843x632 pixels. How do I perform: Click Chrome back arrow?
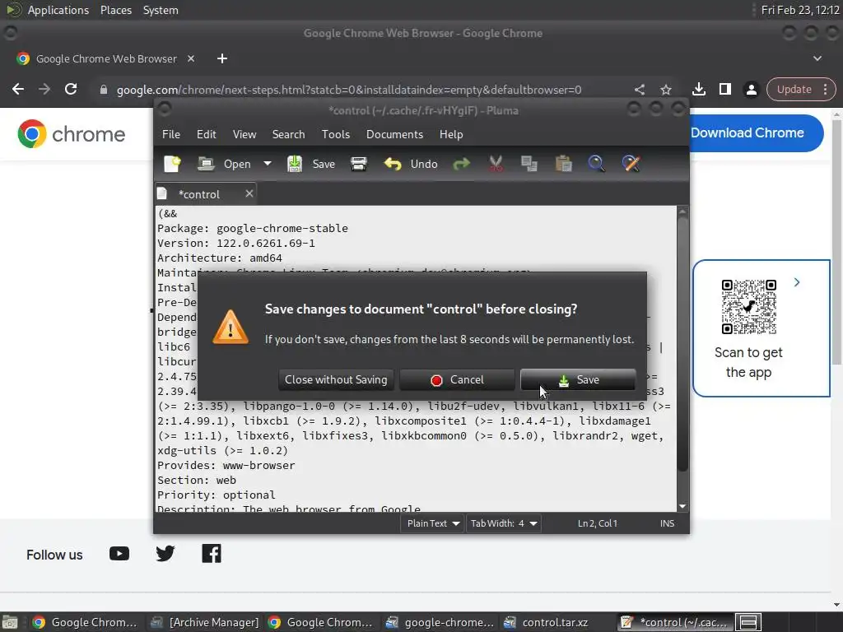18,89
